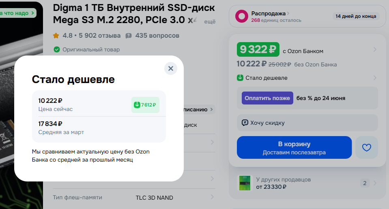
Task: Show full title via 'ещё' link
Action: (209, 21)
